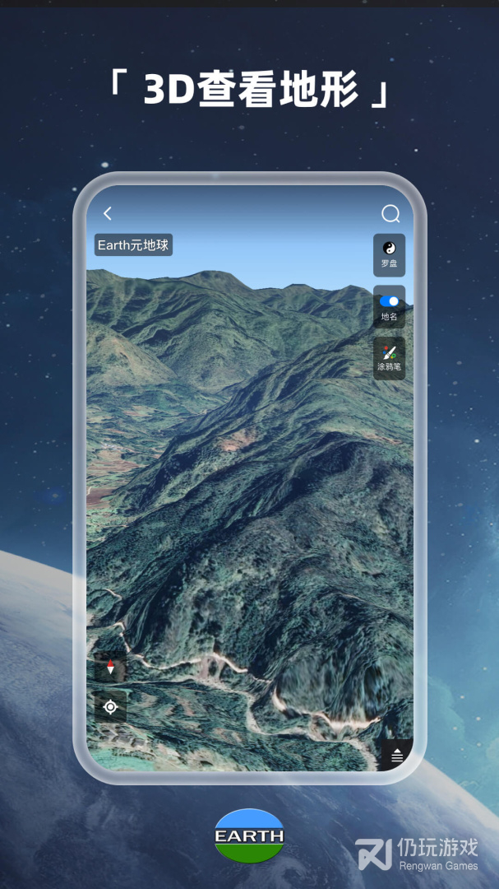Expand the layers panel at bottom-right corner
The image size is (499, 889).
click(x=397, y=756)
